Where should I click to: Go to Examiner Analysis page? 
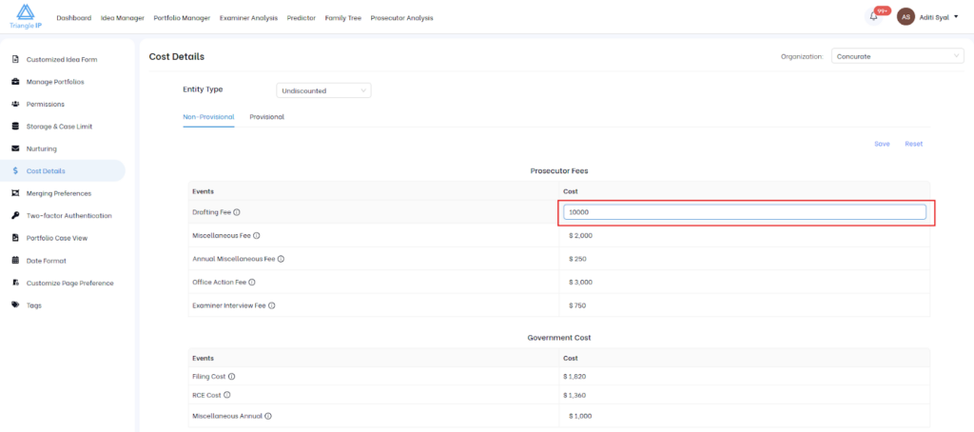tap(250, 18)
